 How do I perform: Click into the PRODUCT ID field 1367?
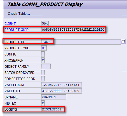(81, 42)
